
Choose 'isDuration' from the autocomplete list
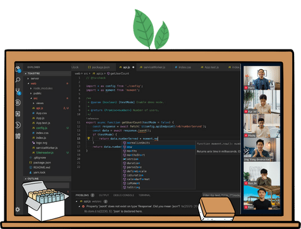coord(159,175)
